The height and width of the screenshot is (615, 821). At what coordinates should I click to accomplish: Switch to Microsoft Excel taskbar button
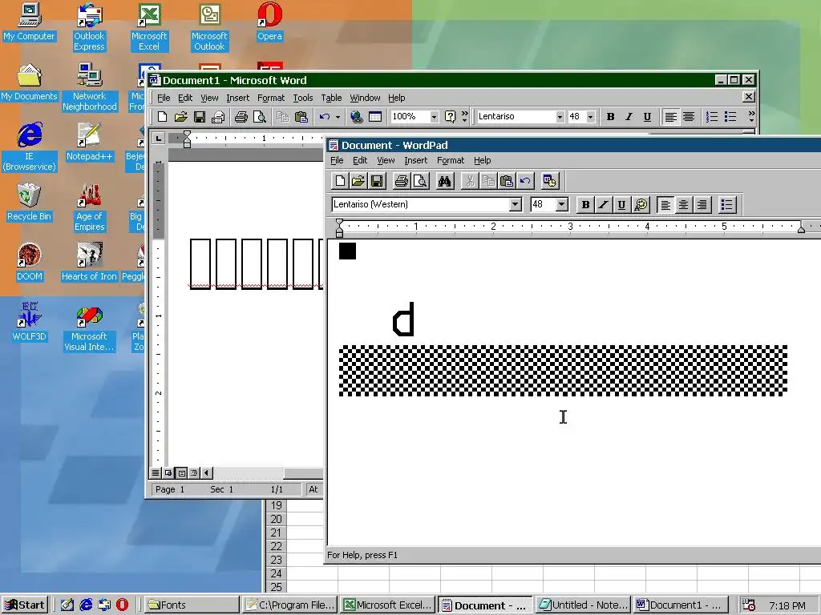point(388,605)
